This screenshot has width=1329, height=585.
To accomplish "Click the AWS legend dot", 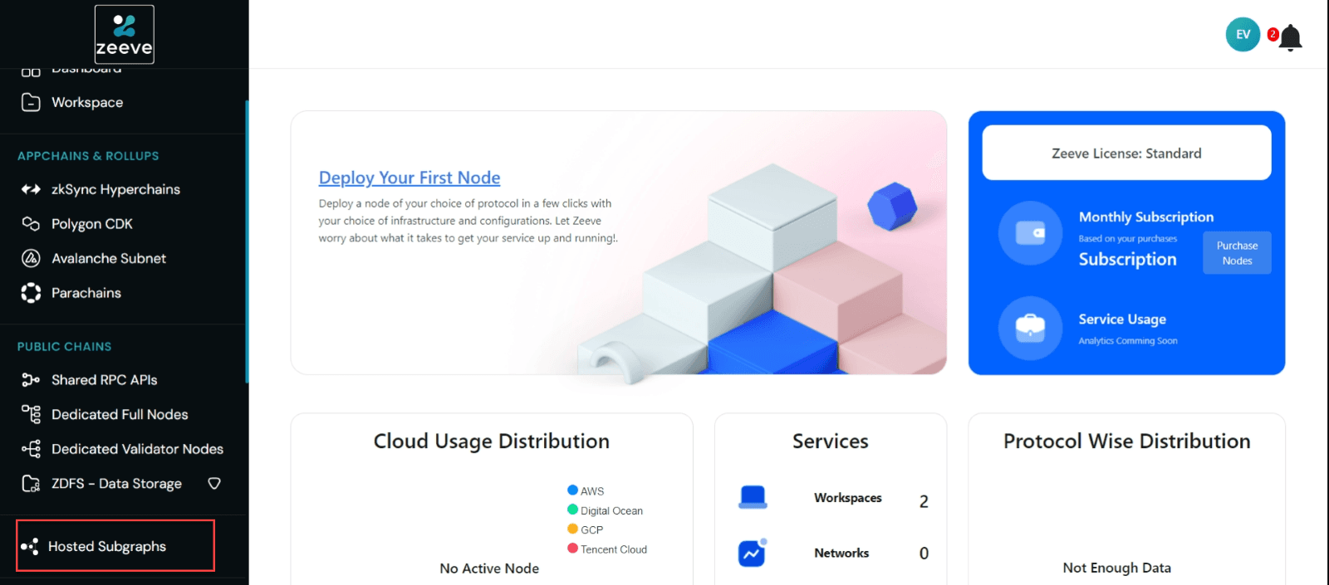I will 572,490.
